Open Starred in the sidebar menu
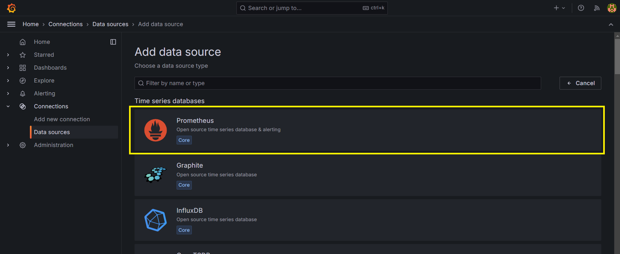 (44, 55)
